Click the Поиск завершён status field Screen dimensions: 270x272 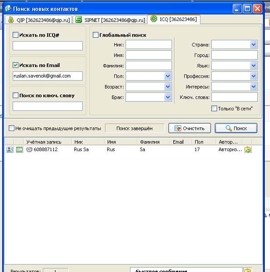(x=135, y=128)
